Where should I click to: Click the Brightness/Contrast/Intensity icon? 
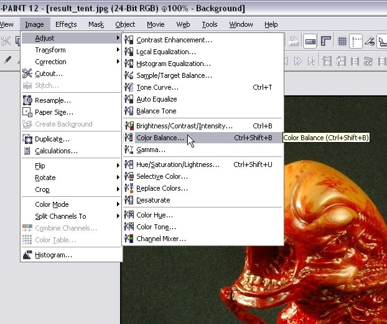click(x=129, y=126)
